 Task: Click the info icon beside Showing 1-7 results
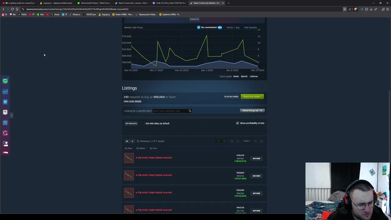[x=138, y=141]
